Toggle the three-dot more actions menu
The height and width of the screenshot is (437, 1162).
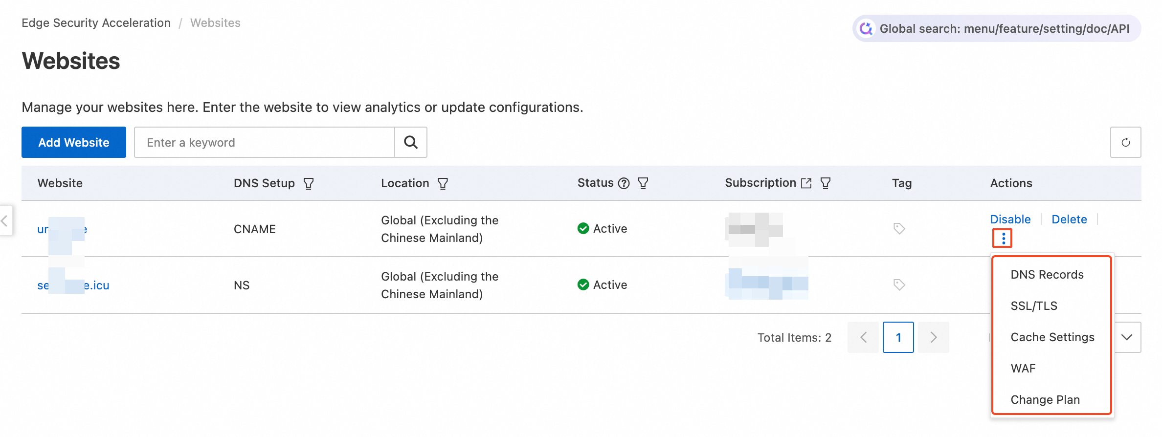pos(1003,239)
